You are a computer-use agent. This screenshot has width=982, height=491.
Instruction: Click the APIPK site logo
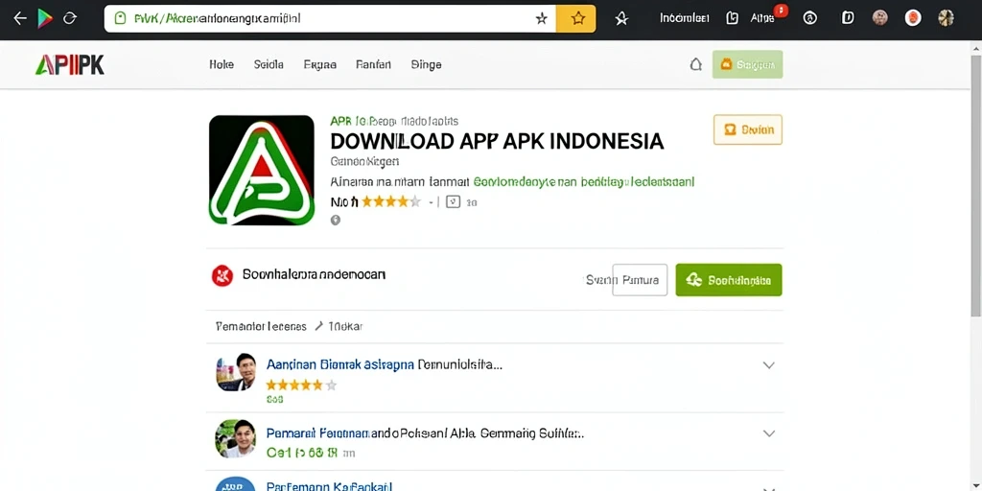69,64
